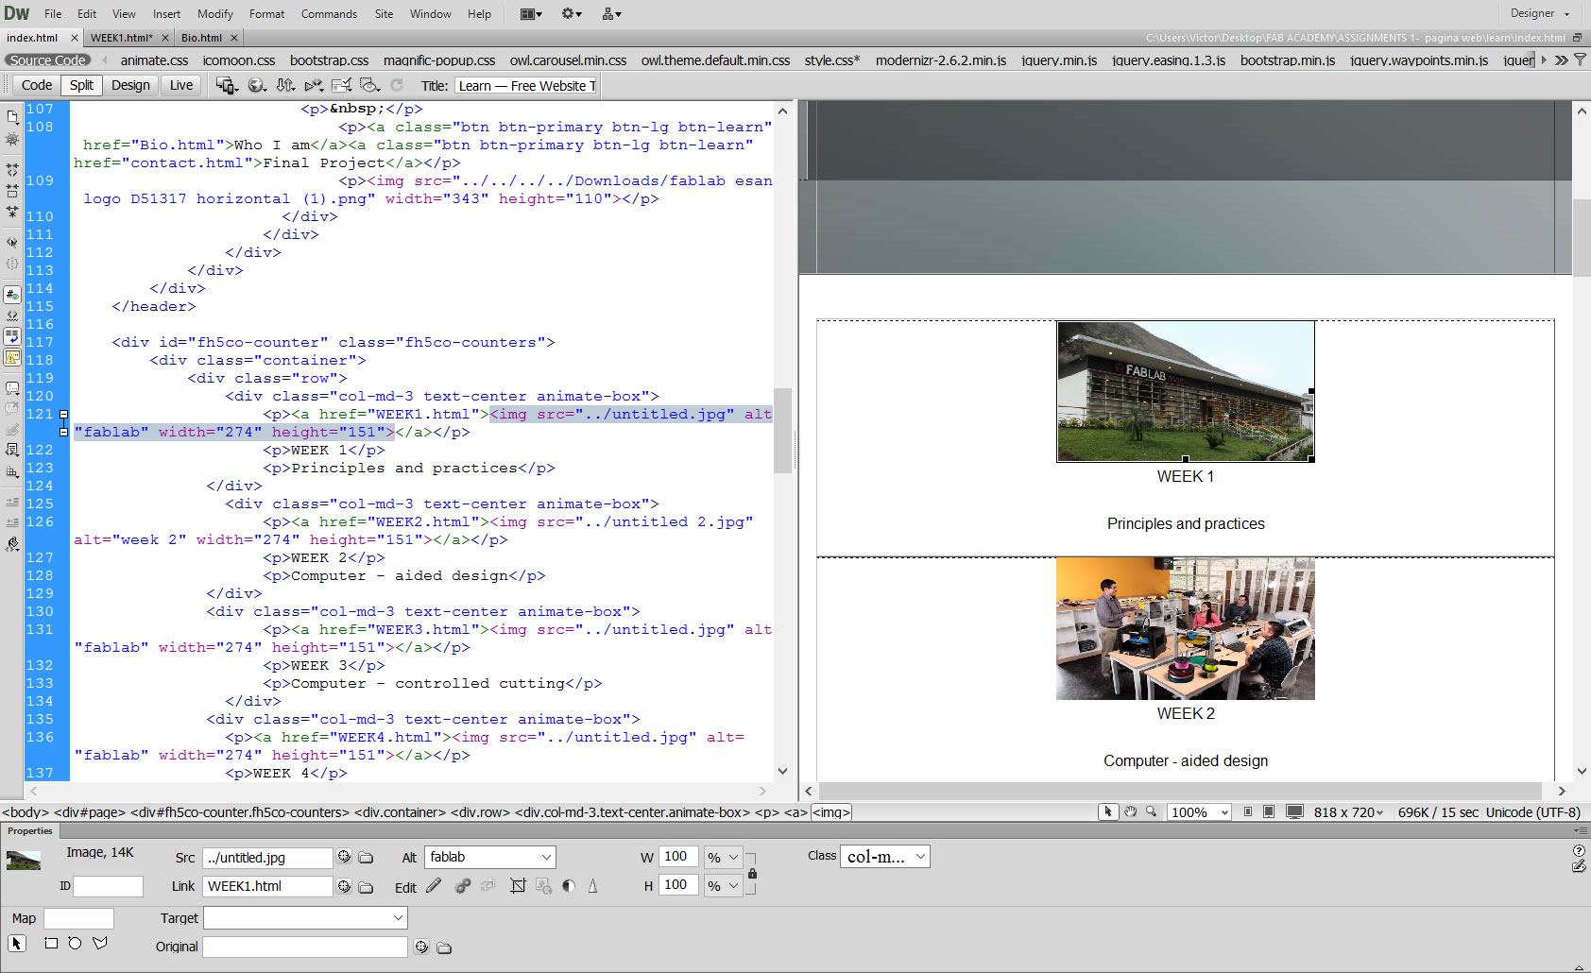Switch to WEEK1.html document tab
This screenshot has width=1591, height=973.
122,38
